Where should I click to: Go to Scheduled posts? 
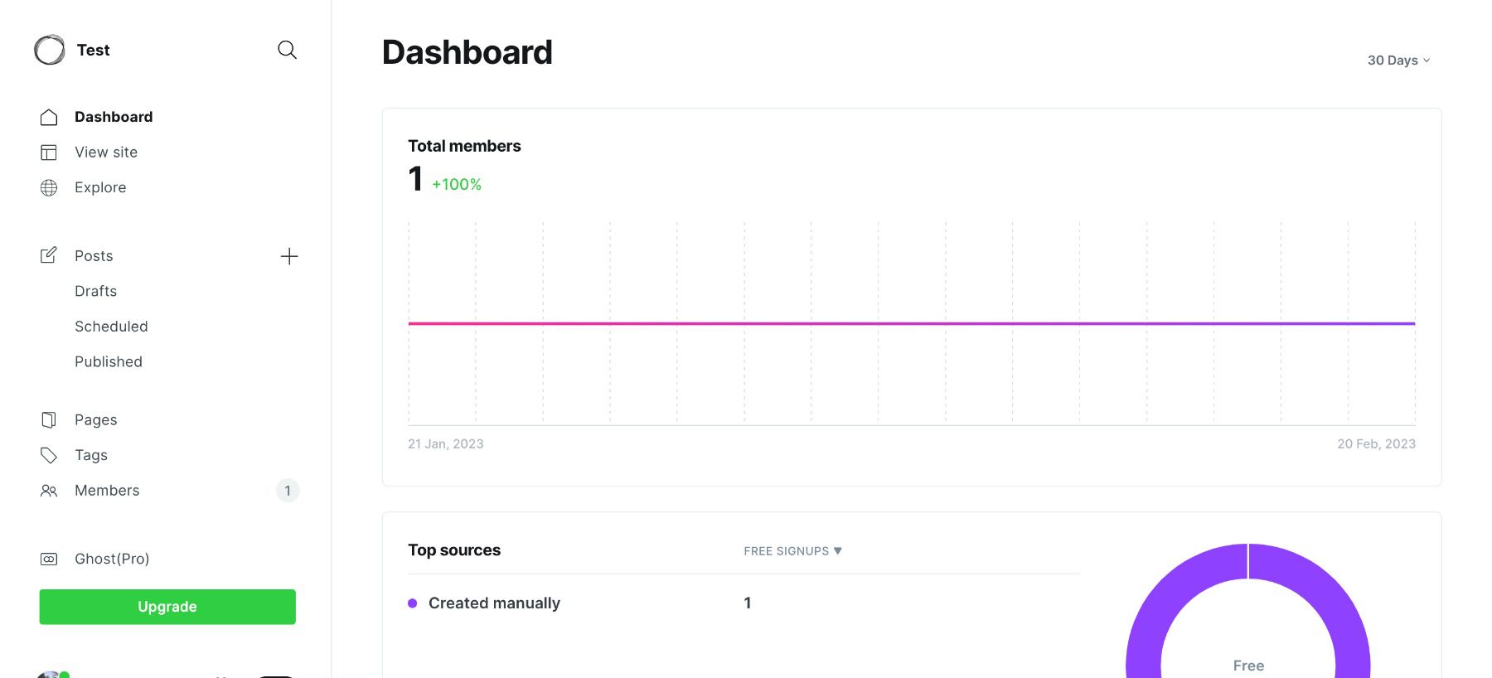coord(111,327)
